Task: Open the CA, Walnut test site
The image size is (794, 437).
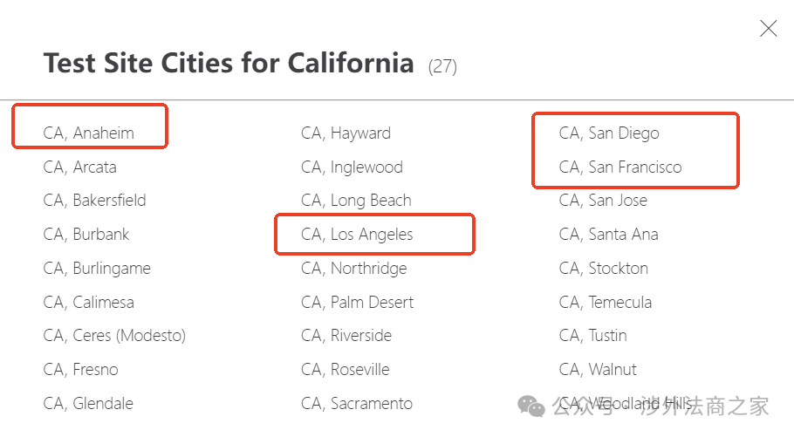Action: [598, 370]
